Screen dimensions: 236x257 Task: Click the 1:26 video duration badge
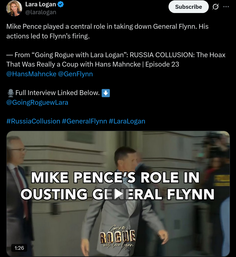(x=19, y=248)
